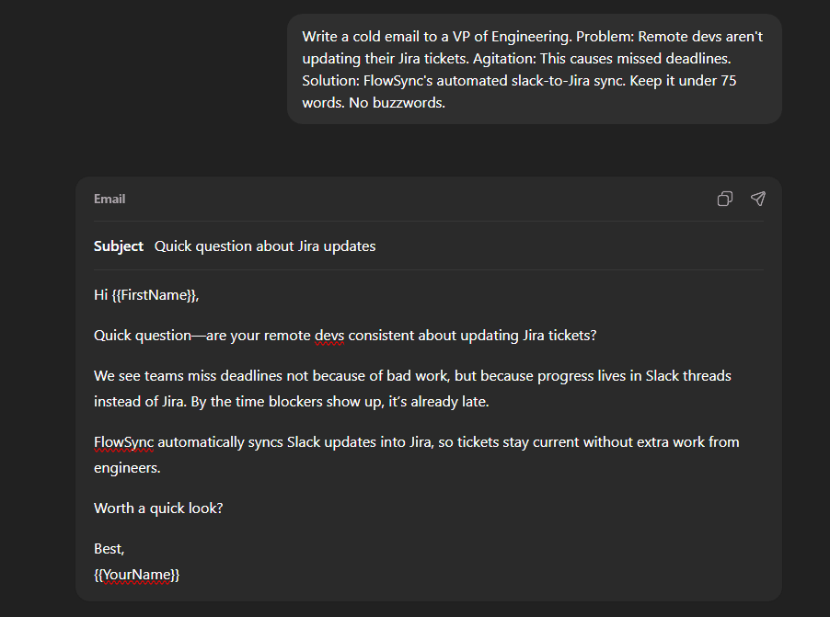Click the sign-off word Best

(x=104, y=547)
